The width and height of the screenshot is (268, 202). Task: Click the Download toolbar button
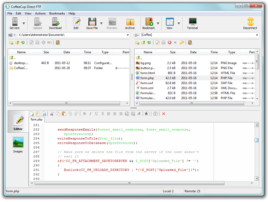tap(55, 23)
